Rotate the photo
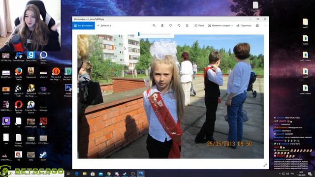The height and width of the screenshot is (177, 315). (179, 26)
